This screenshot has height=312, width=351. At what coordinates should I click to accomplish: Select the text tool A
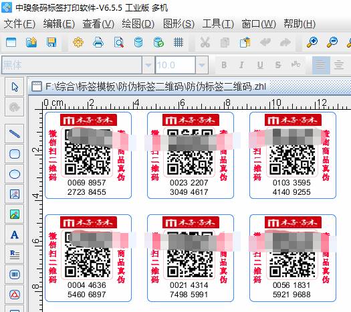tap(15, 234)
